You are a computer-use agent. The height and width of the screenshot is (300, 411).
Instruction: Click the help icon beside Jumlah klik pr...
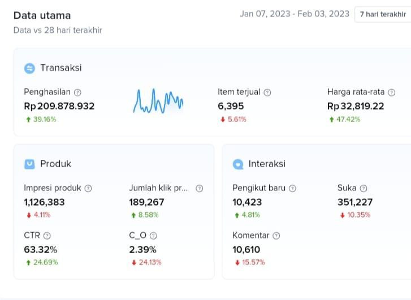click(199, 188)
